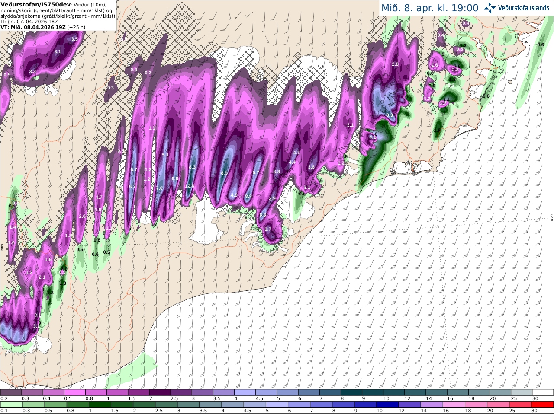Pick the darkest purple swatch at 2 in upper legend
The image size is (554, 414).
click(x=160, y=392)
